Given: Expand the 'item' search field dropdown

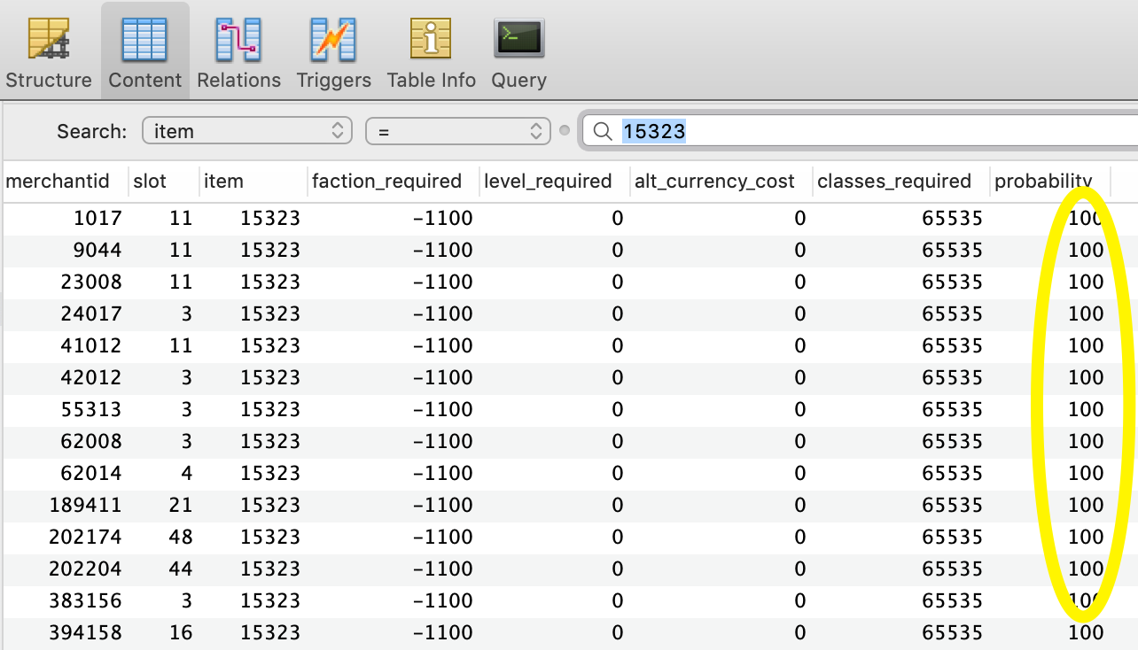Looking at the screenshot, I should coord(247,131).
